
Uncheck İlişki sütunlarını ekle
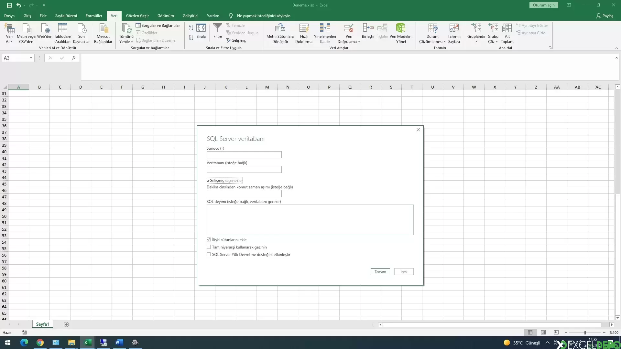coord(209,240)
